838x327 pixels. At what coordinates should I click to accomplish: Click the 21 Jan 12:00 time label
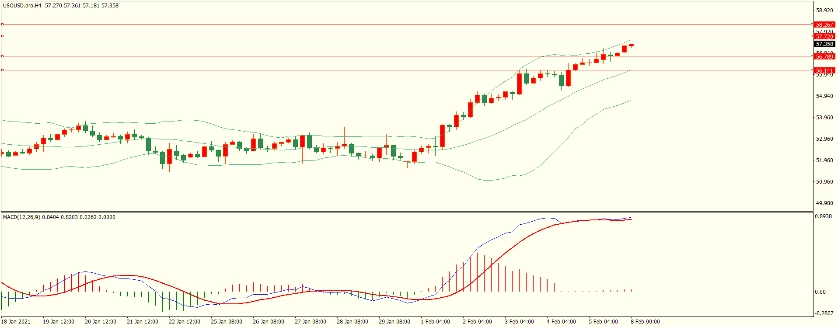coord(143,322)
